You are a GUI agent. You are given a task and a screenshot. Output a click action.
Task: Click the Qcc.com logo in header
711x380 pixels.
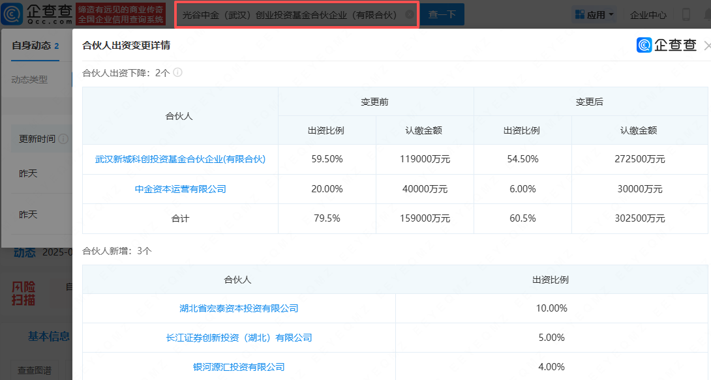point(37,14)
